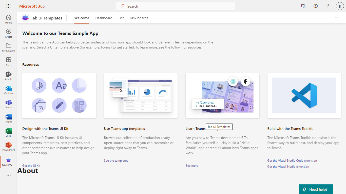Click the Visual Studio Code logo thumbnail
Viewport: 346px width, 194px height.
[x=304, y=95]
